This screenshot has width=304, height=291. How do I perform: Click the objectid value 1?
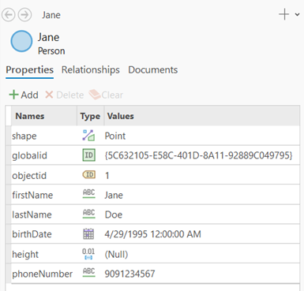click(x=107, y=175)
